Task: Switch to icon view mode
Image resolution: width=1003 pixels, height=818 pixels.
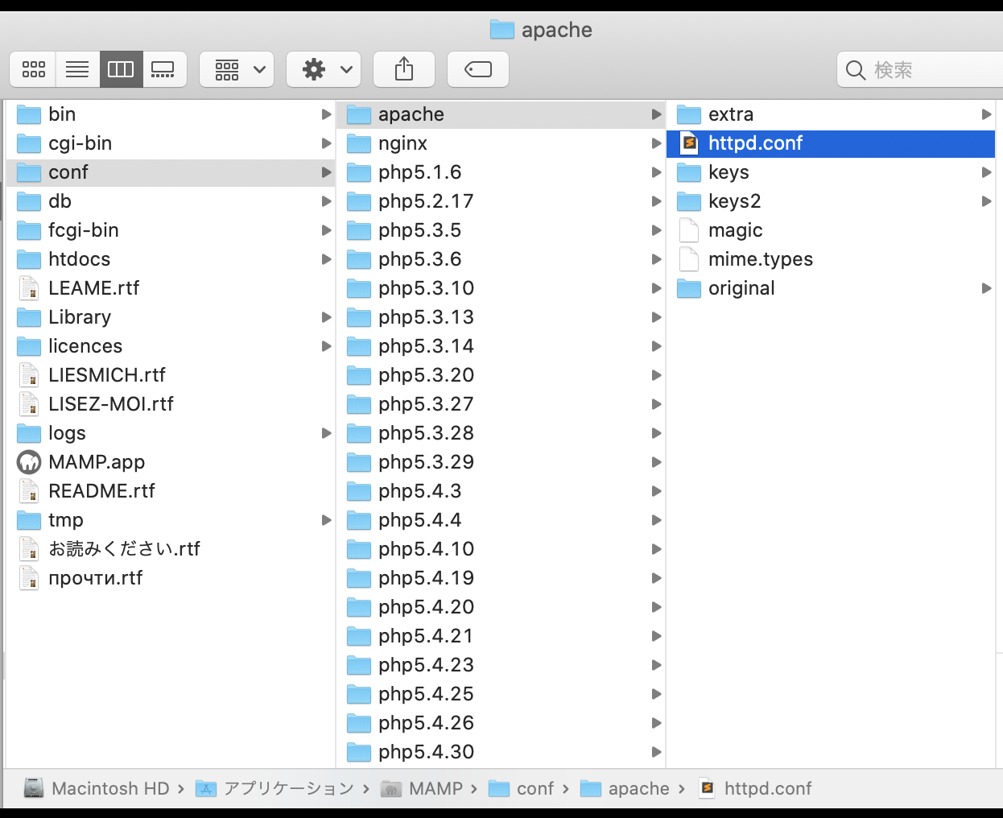Action: [33, 69]
